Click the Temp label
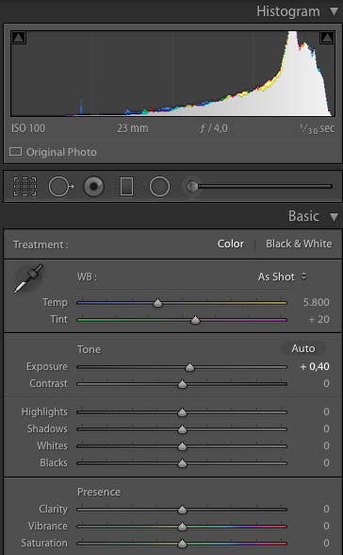This screenshot has height=555, width=343. click(55, 302)
